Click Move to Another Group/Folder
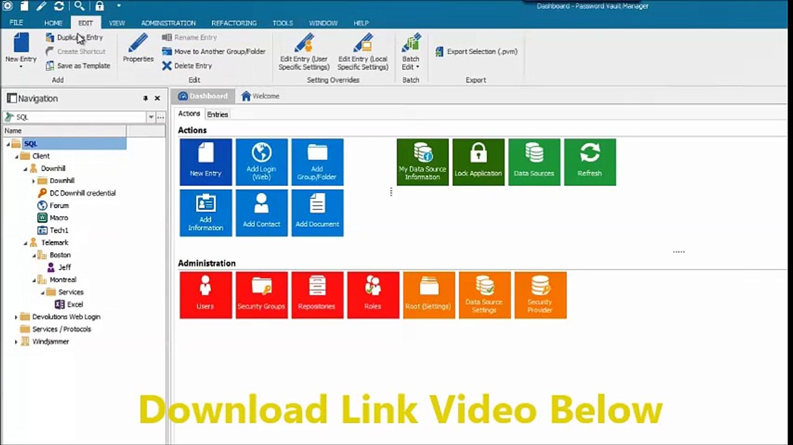 [x=214, y=52]
